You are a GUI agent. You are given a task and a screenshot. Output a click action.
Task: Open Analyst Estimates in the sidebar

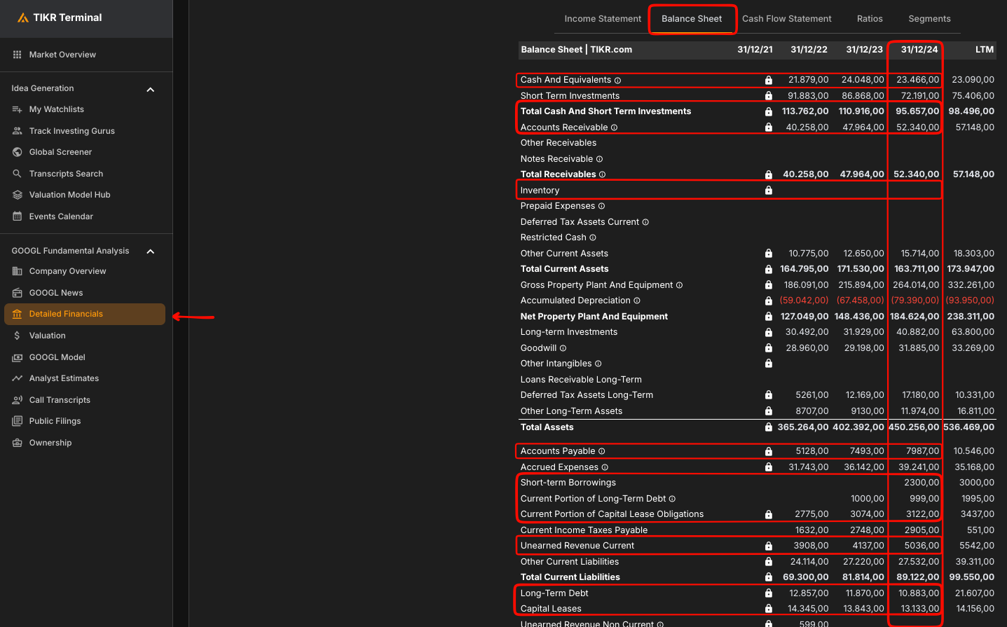pyautogui.click(x=64, y=378)
